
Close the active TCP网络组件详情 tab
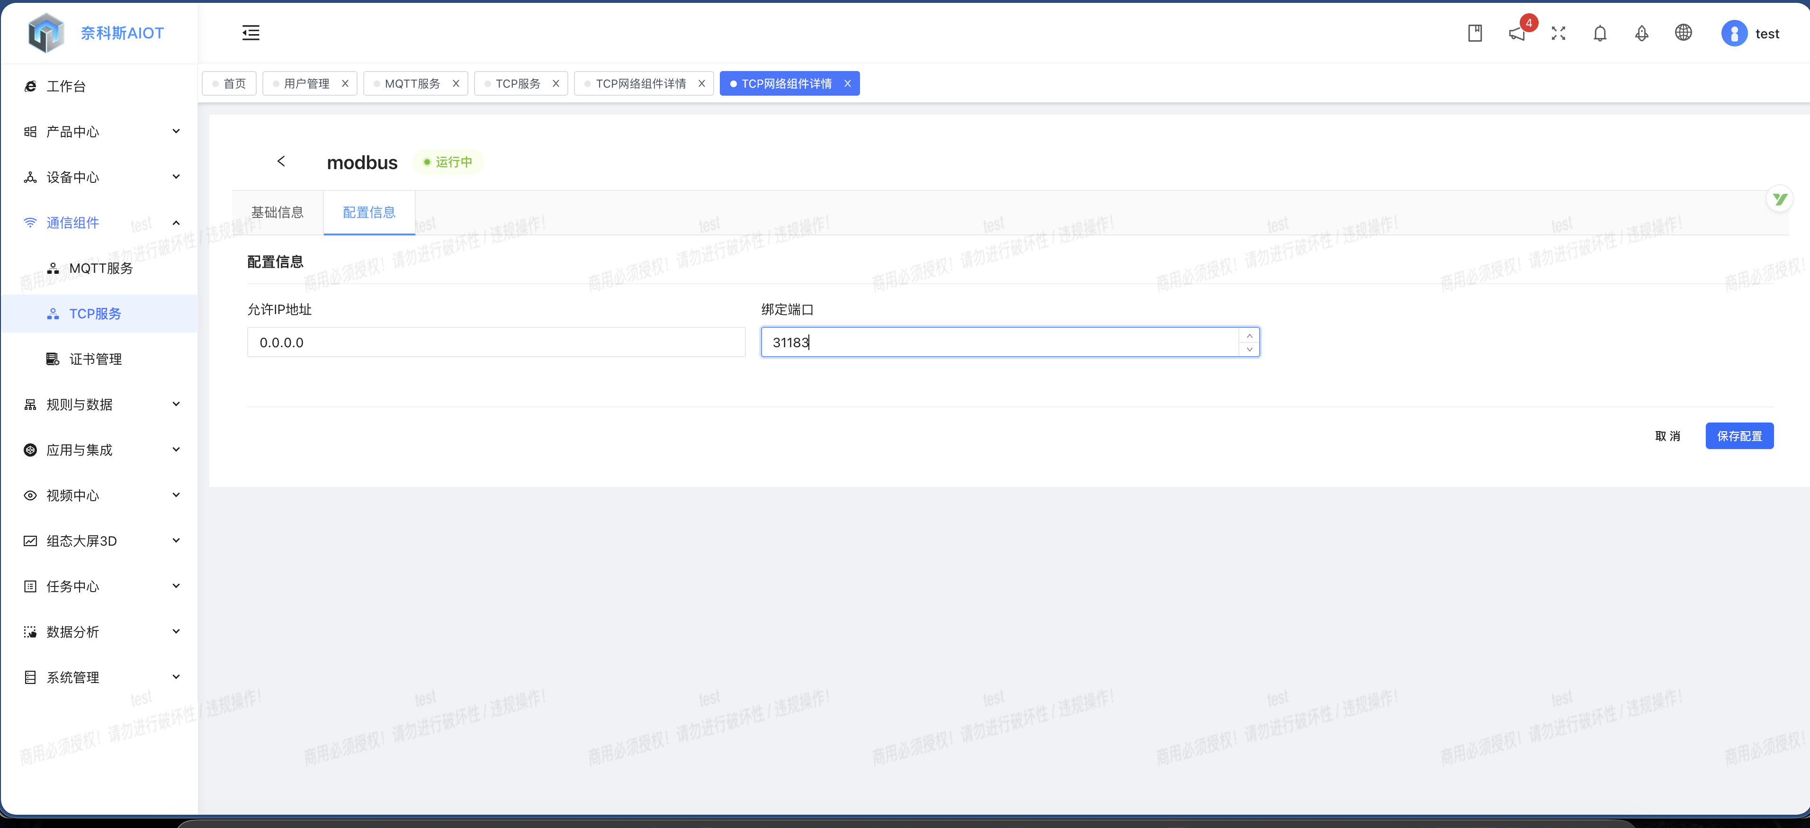[x=847, y=84]
